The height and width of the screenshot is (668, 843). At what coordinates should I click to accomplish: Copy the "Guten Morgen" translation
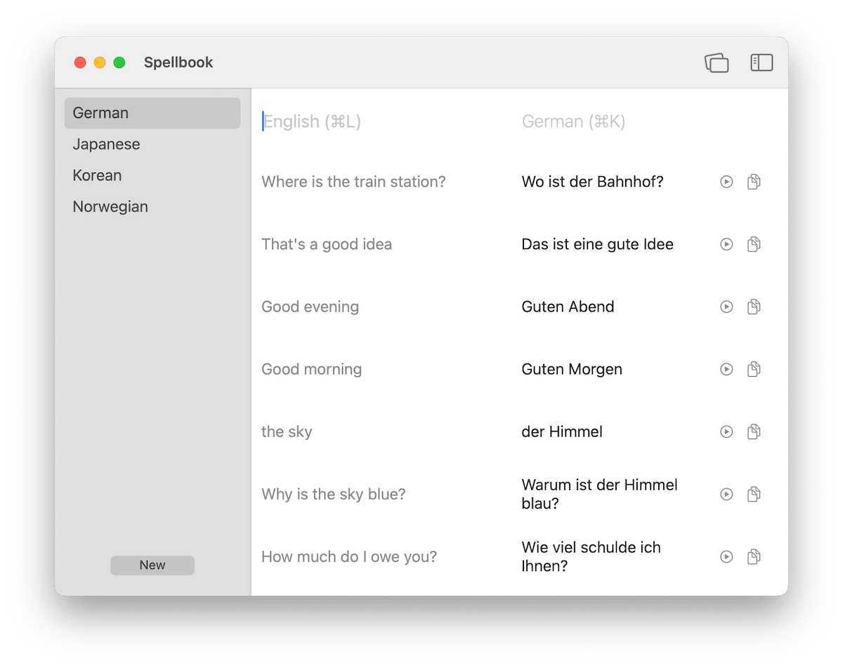tap(754, 368)
